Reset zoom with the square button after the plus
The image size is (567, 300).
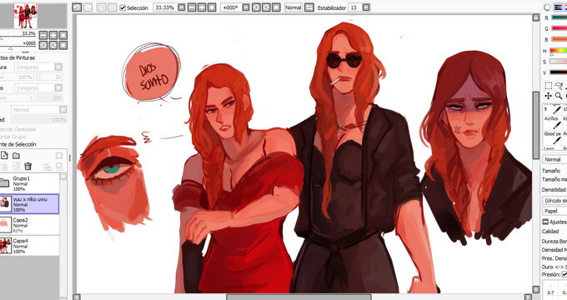[x=212, y=7]
